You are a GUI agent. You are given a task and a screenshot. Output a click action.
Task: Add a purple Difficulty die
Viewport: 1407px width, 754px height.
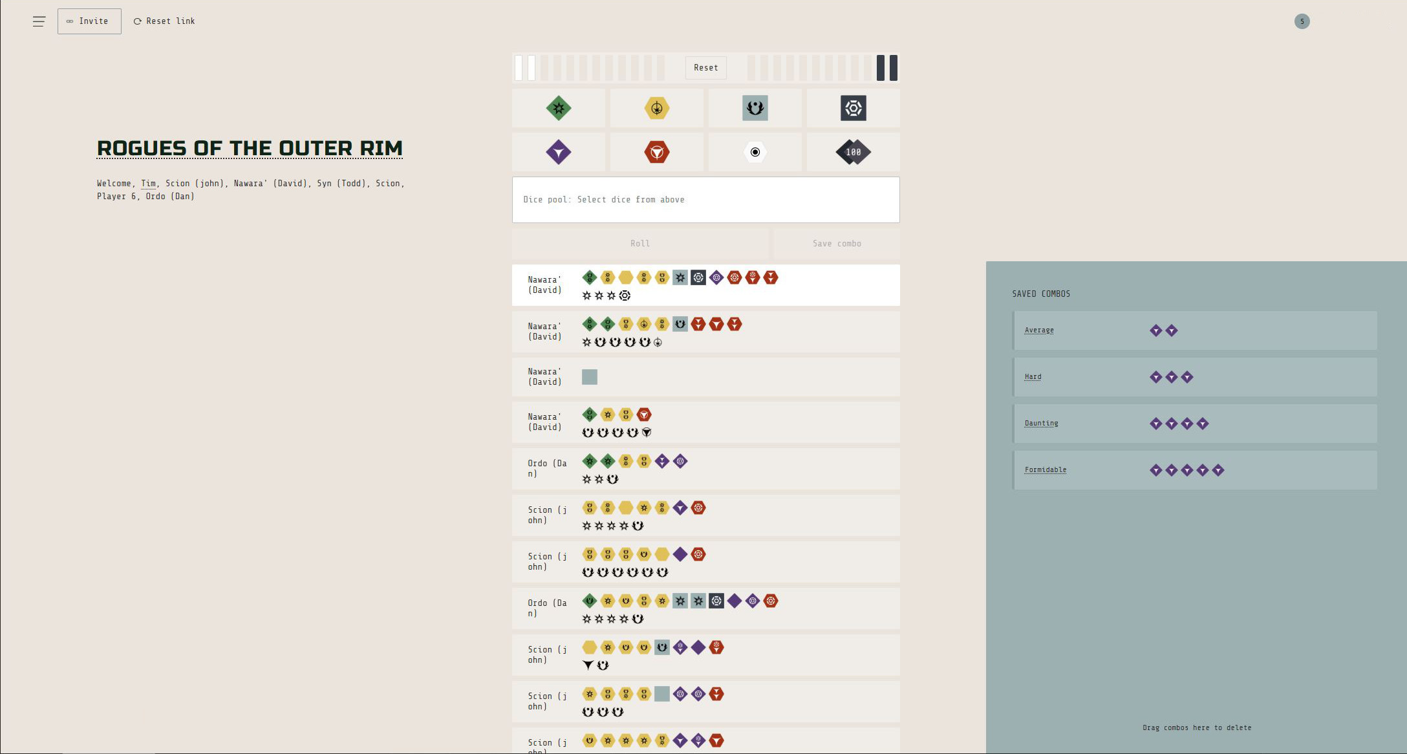[x=559, y=153]
